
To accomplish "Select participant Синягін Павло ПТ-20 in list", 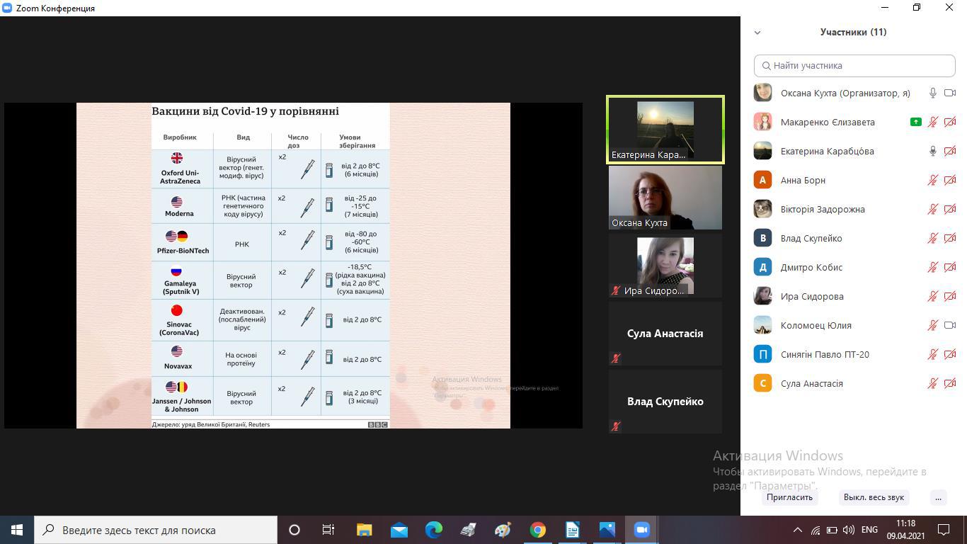I will coord(825,354).
